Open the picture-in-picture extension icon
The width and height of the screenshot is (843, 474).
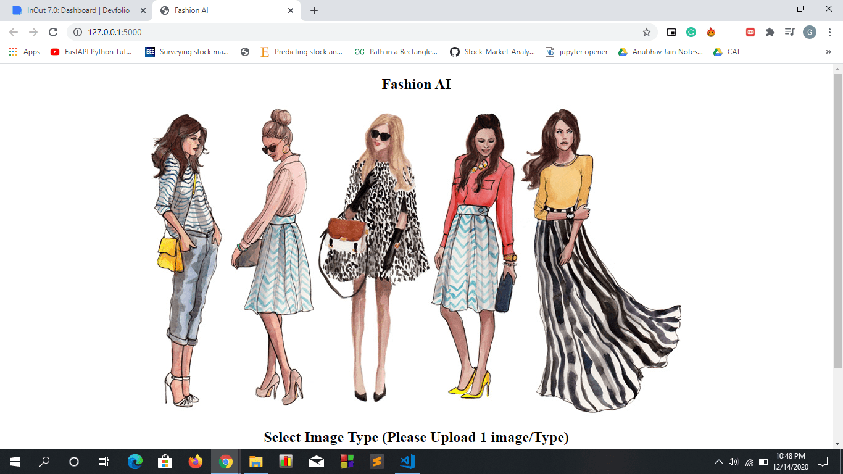(x=671, y=32)
